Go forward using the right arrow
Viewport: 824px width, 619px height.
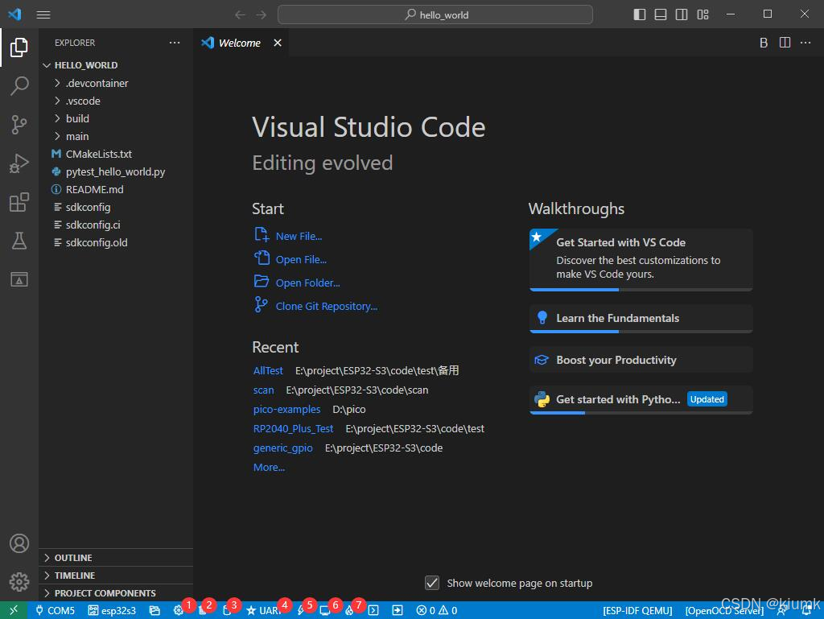coord(262,14)
